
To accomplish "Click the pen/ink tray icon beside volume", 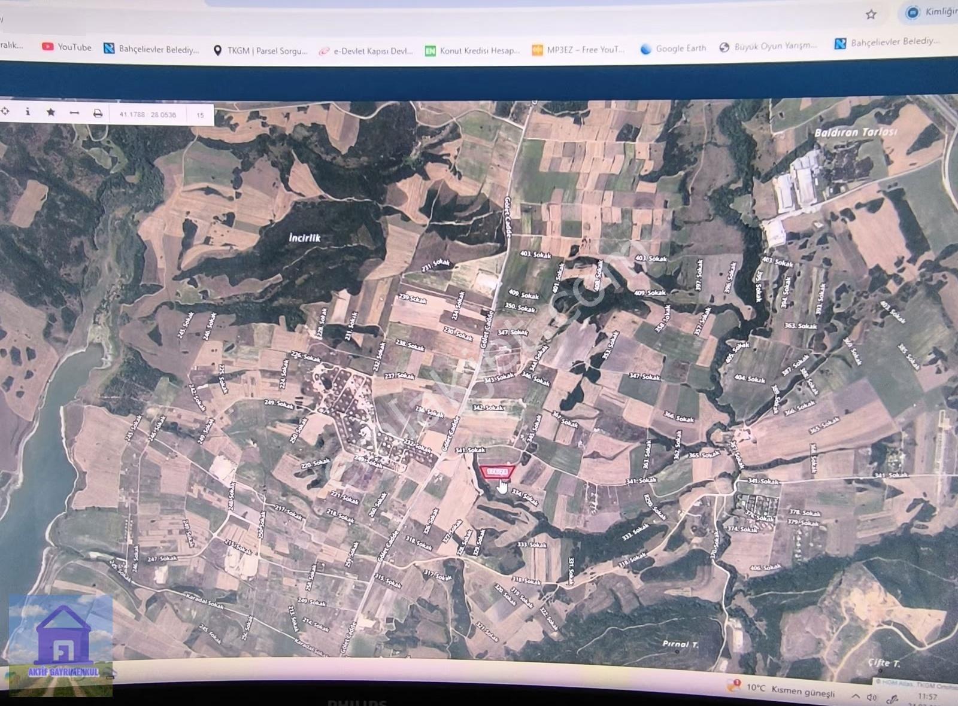I will (892, 699).
